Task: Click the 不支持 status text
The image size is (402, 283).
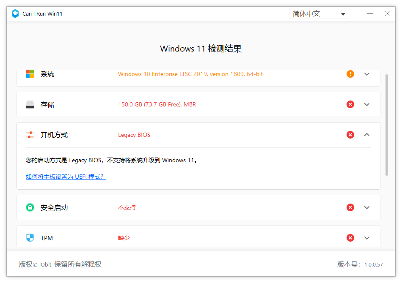Action: (x=127, y=207)
